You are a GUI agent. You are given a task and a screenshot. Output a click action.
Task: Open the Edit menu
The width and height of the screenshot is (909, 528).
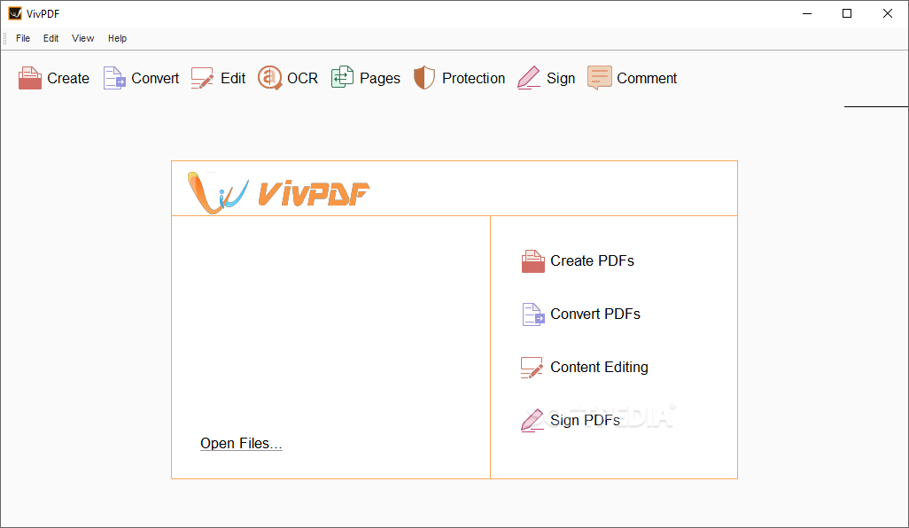coord(51,38)
